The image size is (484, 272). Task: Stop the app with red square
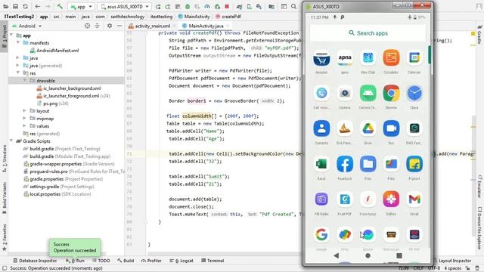227,7
